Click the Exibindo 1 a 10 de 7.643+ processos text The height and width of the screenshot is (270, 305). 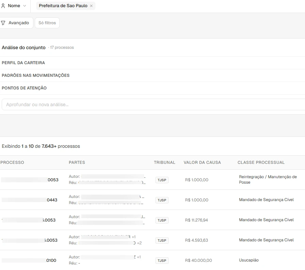(x=41, y=146)
